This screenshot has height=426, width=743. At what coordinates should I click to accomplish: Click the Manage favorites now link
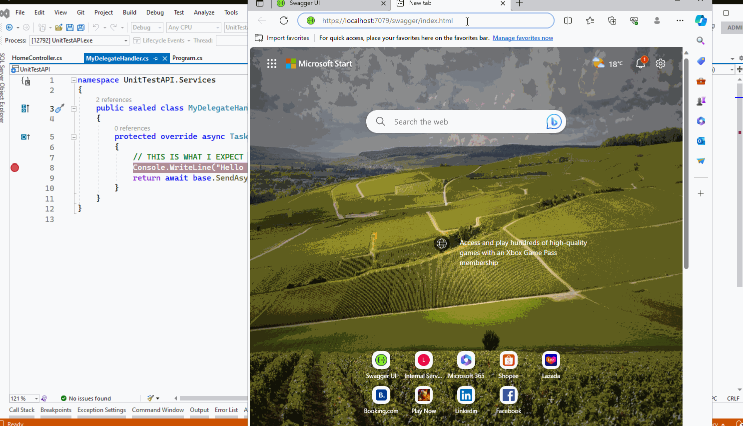coord(523,38)
